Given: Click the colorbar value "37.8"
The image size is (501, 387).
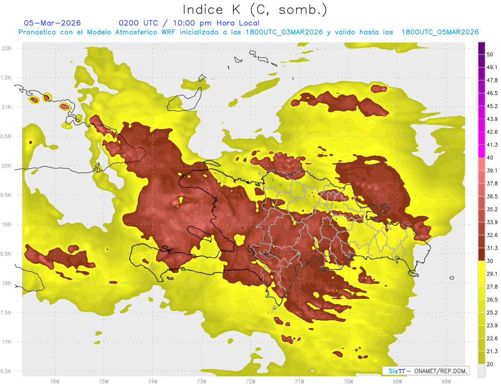Looking at the screenshot, I should [492, 183].
